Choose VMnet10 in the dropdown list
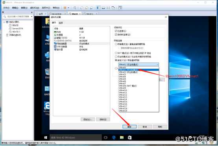 point(139,90)
